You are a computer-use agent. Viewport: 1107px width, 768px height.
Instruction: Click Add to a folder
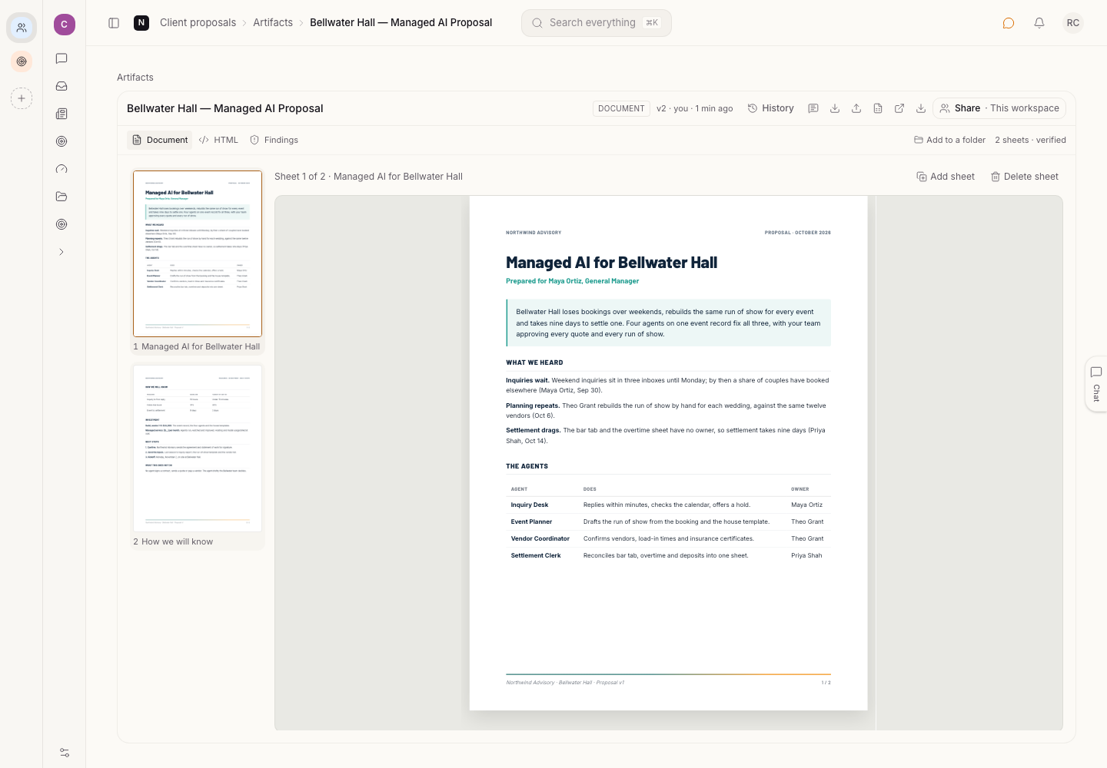tap(949, 140)
